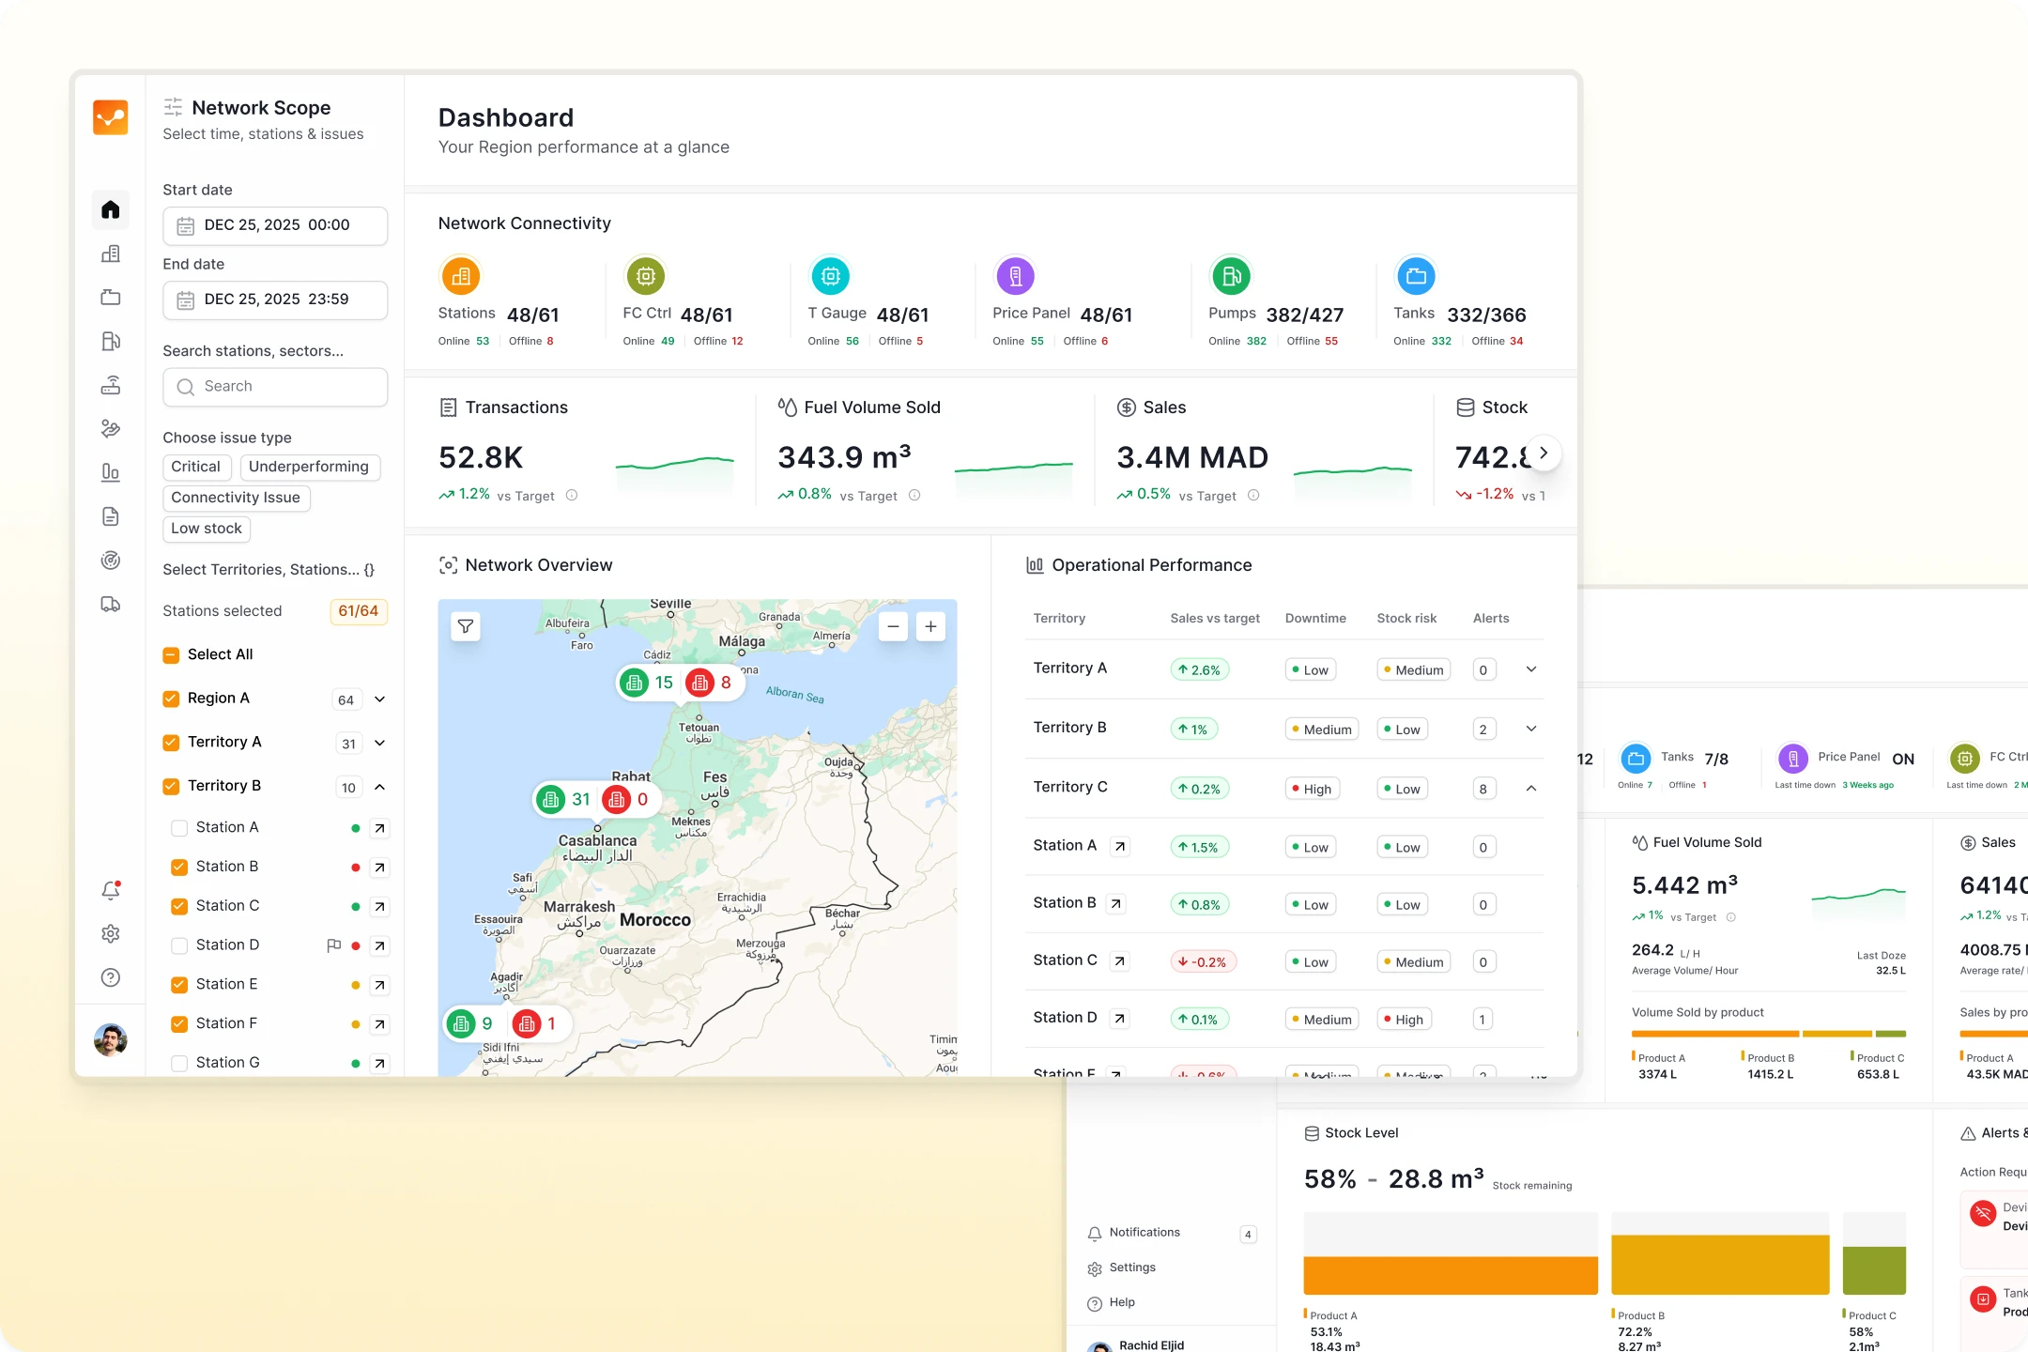Select the Critical issue type chip

click(195, 468)
